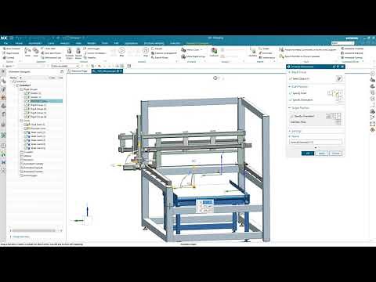
Task: Click the large red and green ribbon icon
Action: pyautogui.click(x=214, y=50)
